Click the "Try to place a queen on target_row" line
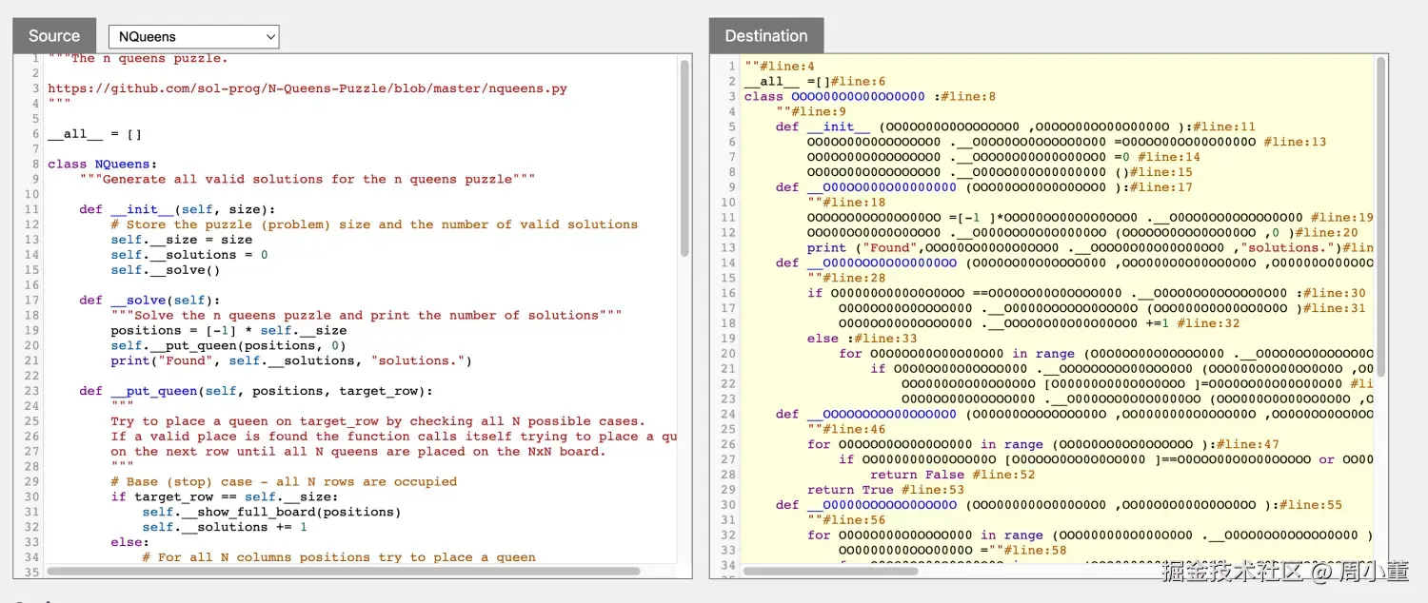1428x603 pixels. pyautogui.click(x=378, y=421)
